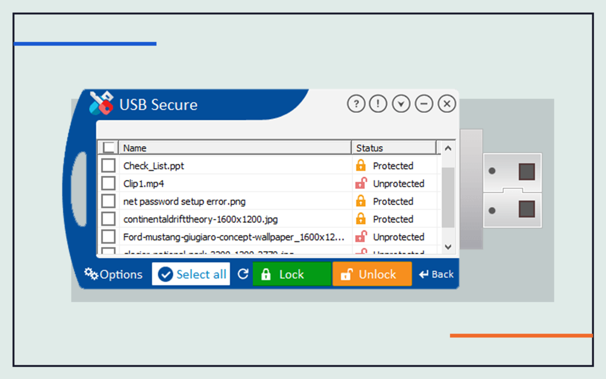Close the USB Secure window
The image size is (606, 379).
point(446,103)
